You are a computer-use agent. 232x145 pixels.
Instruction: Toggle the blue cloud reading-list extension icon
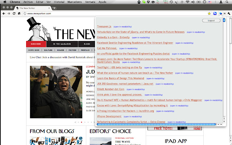click(220, 13)
